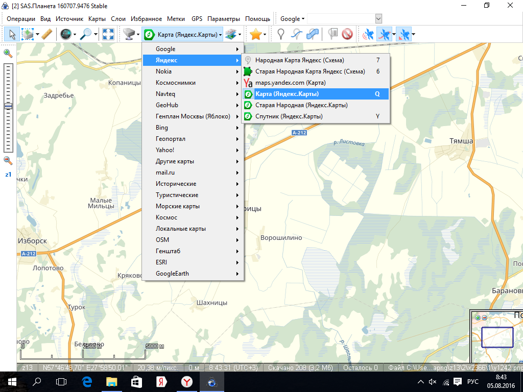Click the layers stack icon
This screenshot has height=392, width=523.
[x=230, y=34]
